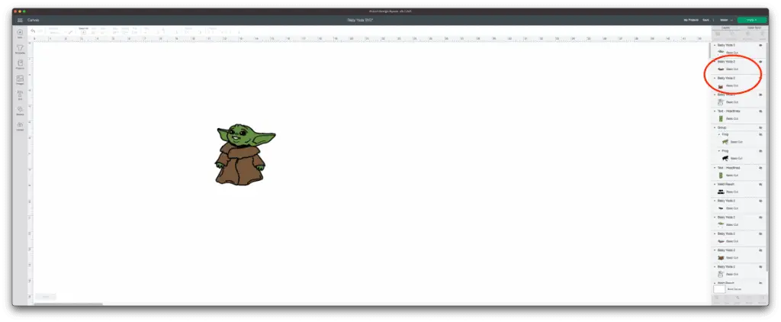Click the Duplicate icon atop Layers panel
The image size is (781, 322).
coord(747,34)
